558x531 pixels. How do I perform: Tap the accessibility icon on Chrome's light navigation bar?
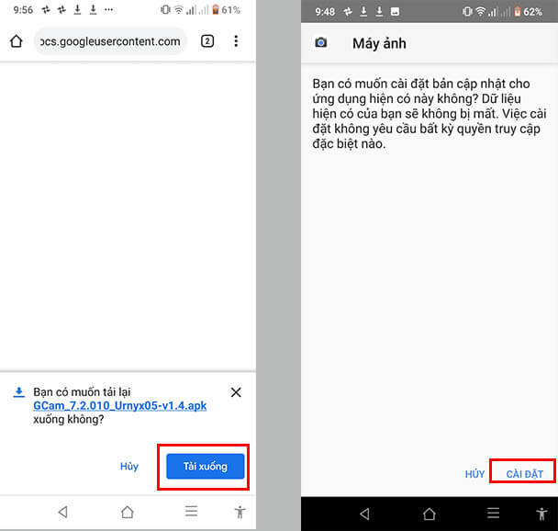(x=240, y=512)
